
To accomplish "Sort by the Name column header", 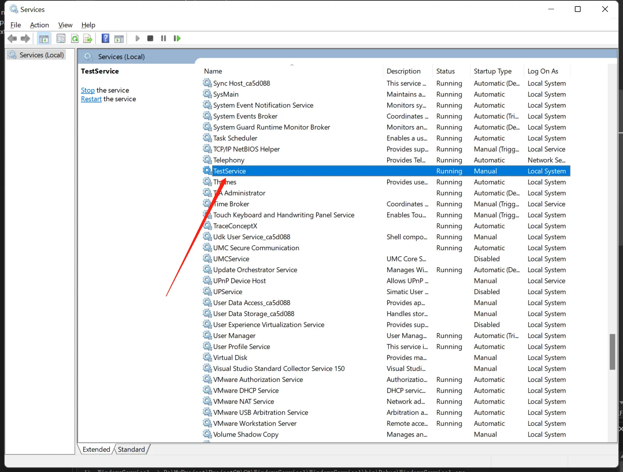I will (293, 71).
